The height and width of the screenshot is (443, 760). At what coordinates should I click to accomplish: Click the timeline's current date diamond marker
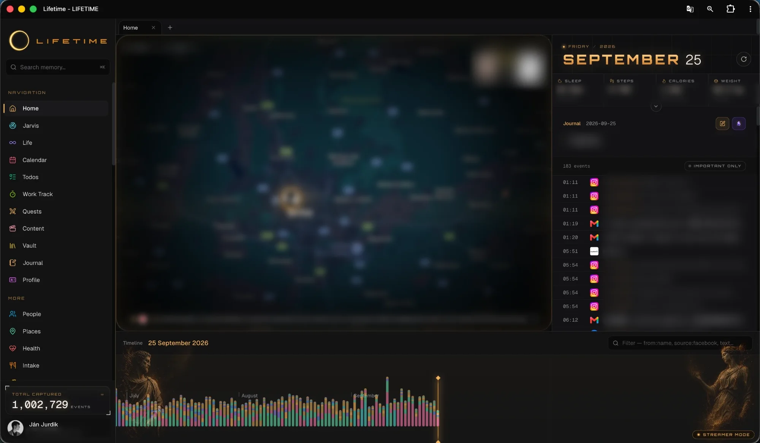[x=438, y=378]
